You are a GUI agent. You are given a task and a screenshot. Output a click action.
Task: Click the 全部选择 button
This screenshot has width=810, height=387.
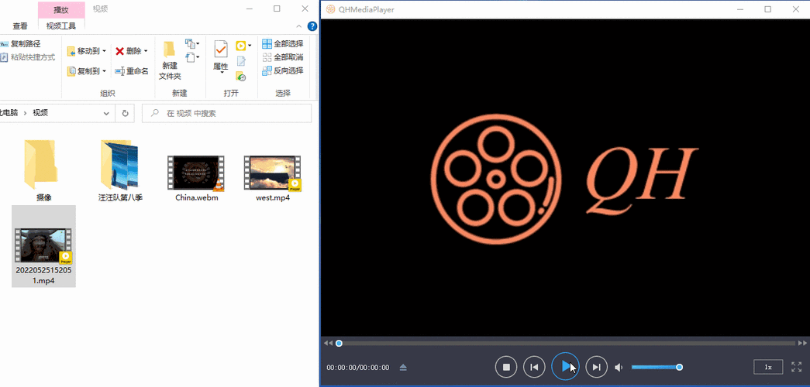[283, 44]
